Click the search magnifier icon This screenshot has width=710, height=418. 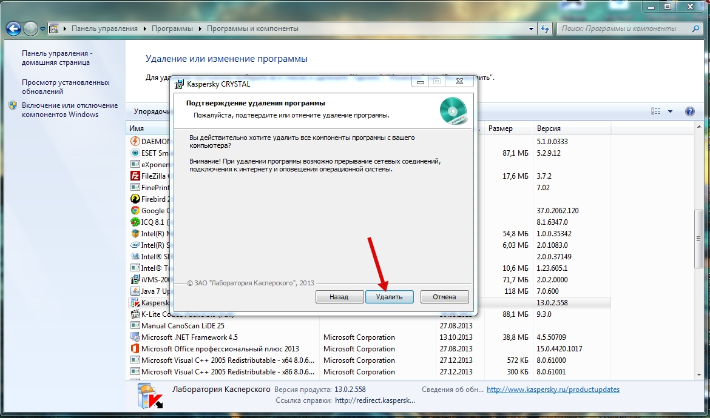click(x=695, y=28)
